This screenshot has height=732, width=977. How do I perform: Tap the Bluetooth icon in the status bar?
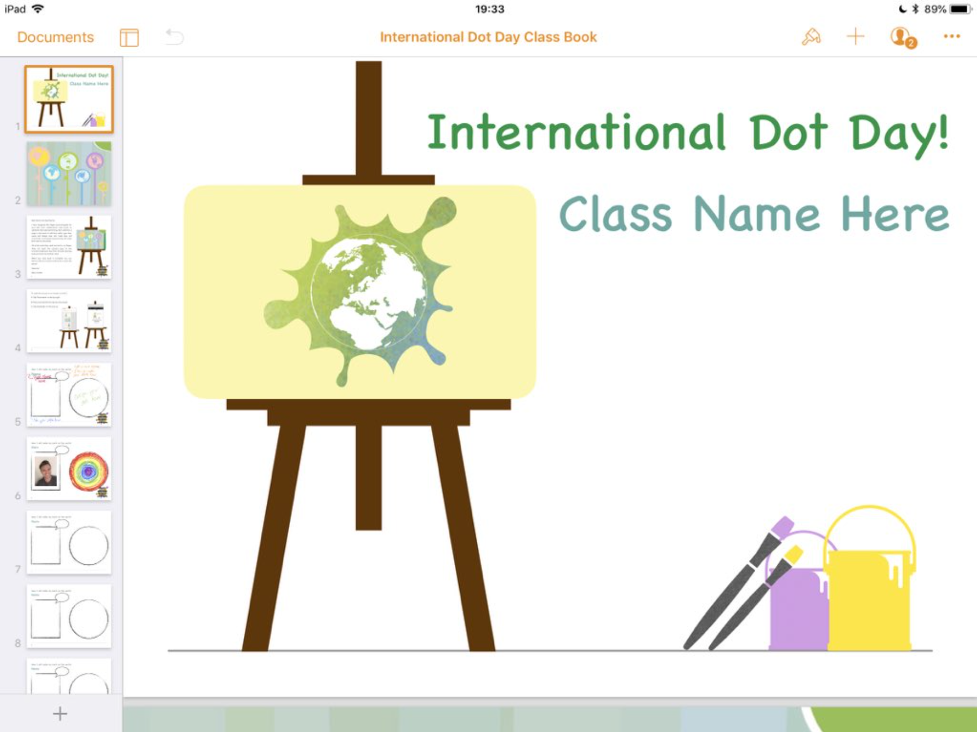coord(917,8)
